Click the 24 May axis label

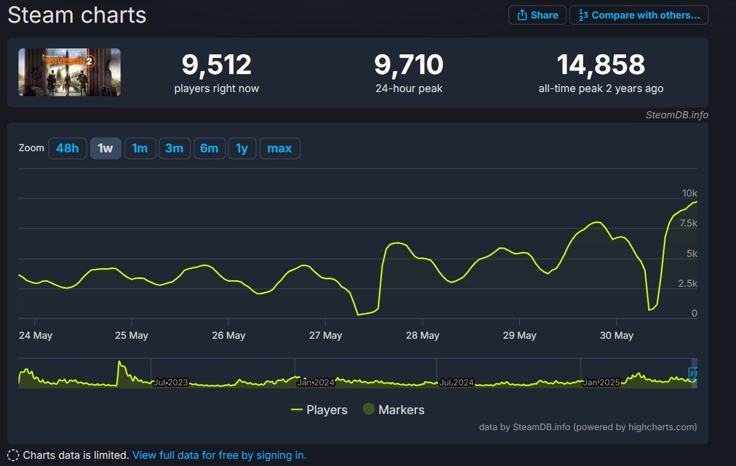point(36,336)
